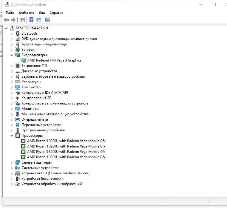The image size is (227, 209).
Task: Select the Контроллеры USB label
Action: (36, 98)
